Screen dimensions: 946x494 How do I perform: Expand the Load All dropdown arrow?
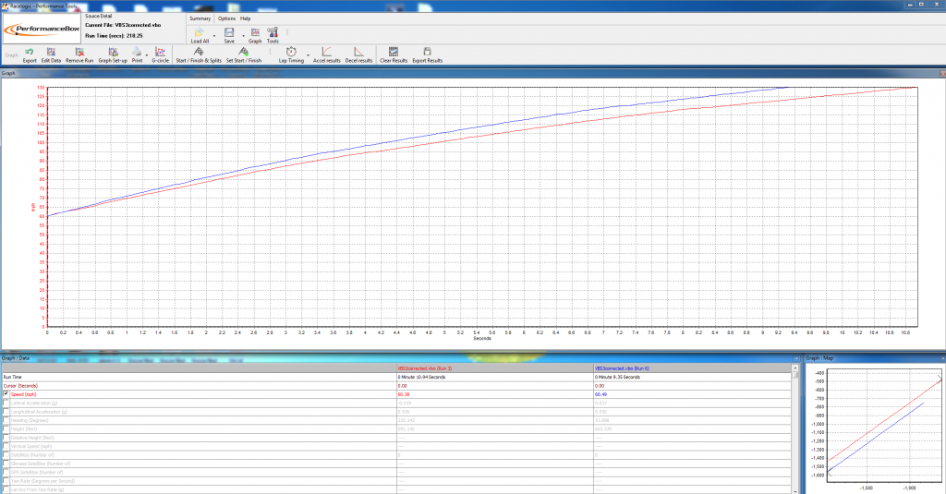(x=214, y=36)
